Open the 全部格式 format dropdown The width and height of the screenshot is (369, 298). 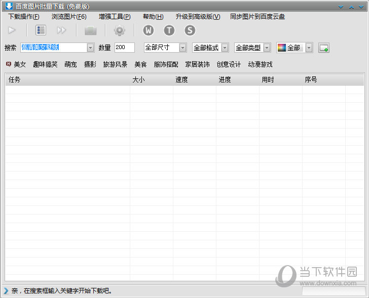(x=225, y=48)
